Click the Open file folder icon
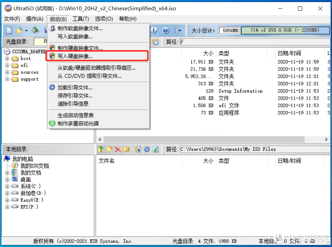This screenshot has width=332, height=247. 19,30
